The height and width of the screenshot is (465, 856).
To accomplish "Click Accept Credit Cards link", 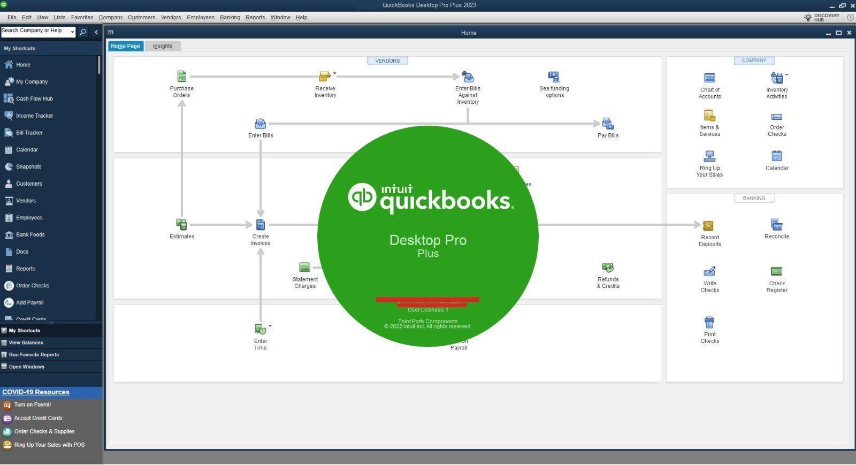I will [x=38, y=418].
